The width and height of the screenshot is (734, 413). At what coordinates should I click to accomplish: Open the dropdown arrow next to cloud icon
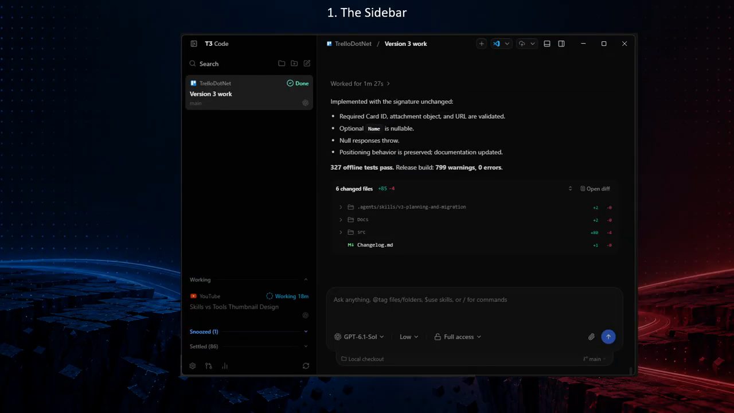coord(533,44)
